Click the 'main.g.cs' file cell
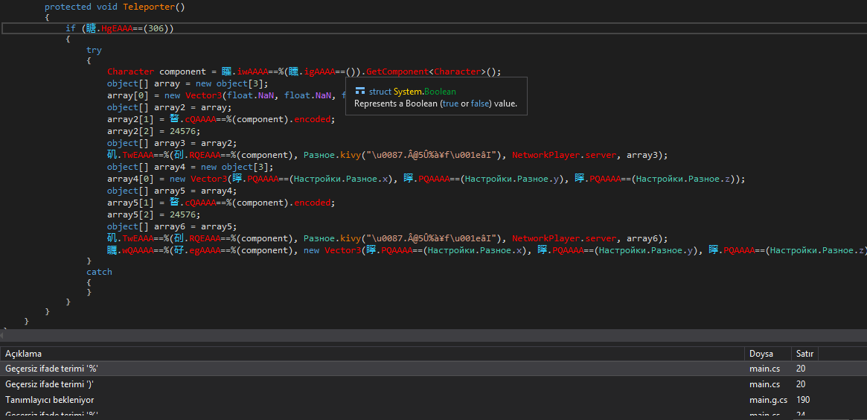 pyautogui.click(x=767, y=400)
